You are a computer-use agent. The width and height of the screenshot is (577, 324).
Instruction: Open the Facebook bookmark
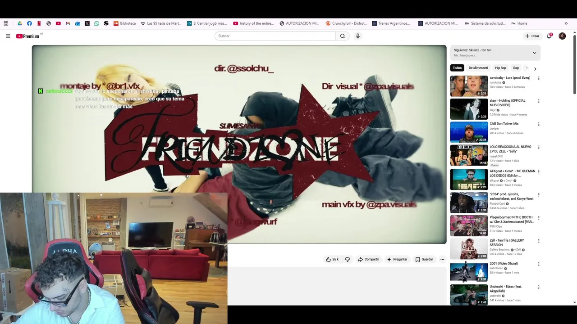point(29,23)
